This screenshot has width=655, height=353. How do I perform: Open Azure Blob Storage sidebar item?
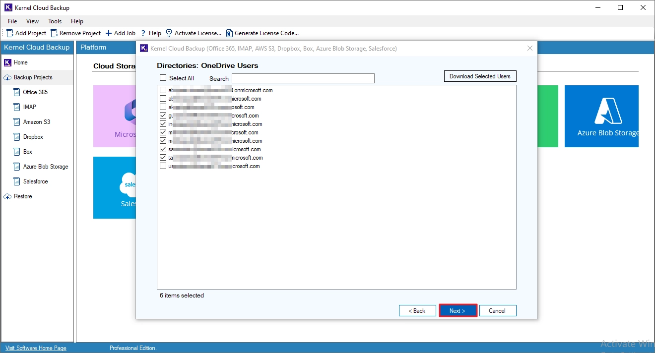[x=46, y=167]
